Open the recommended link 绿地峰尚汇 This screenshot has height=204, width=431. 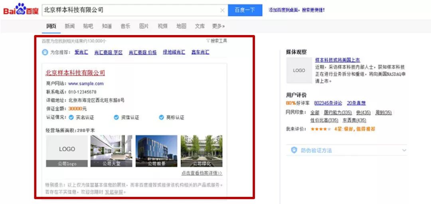pos(174,52)
